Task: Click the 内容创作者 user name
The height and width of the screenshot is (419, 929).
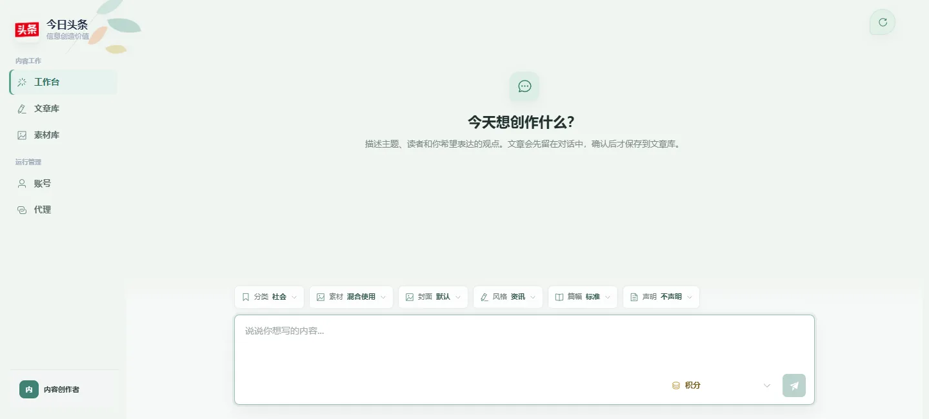Action: 61,389
